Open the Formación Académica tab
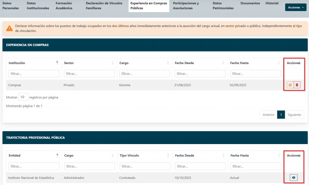 pos(64,6)
